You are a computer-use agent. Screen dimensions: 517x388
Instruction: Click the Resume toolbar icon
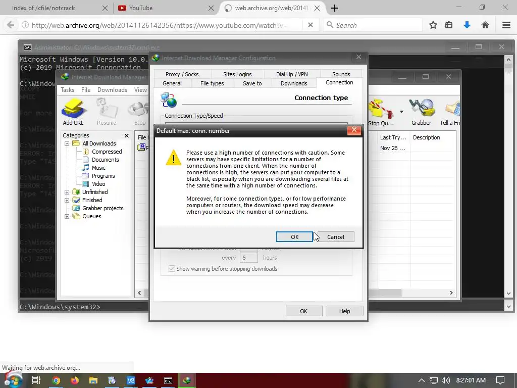pyautogui.click(x=107, y=112)
